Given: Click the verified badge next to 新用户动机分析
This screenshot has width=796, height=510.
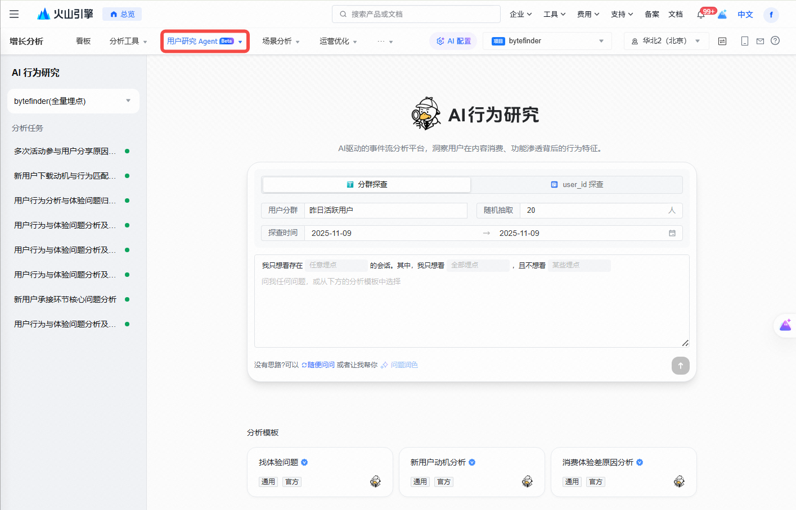Looking at the screenshot, I should (472, 462).
